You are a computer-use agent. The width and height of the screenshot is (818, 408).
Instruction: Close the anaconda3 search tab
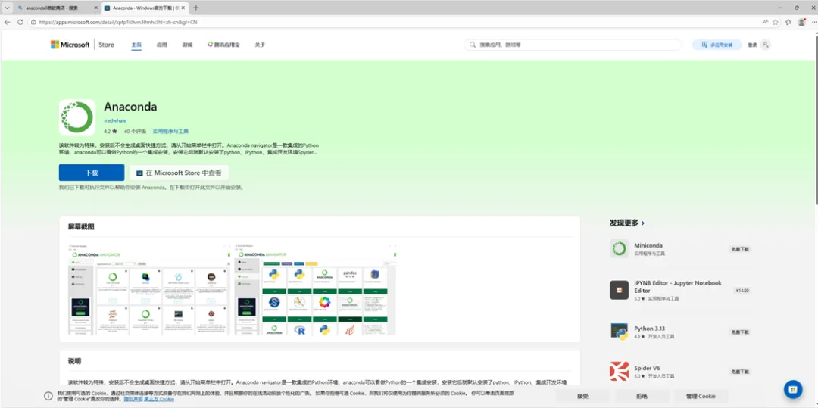tap(95, 8)
